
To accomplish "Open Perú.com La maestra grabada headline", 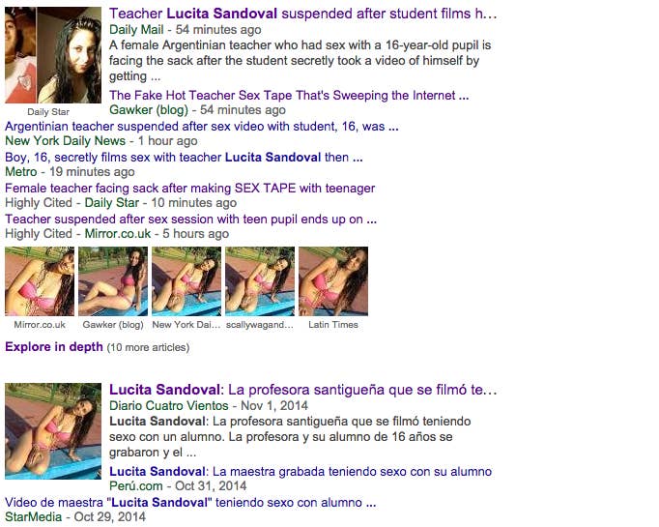I will (301, 471).
